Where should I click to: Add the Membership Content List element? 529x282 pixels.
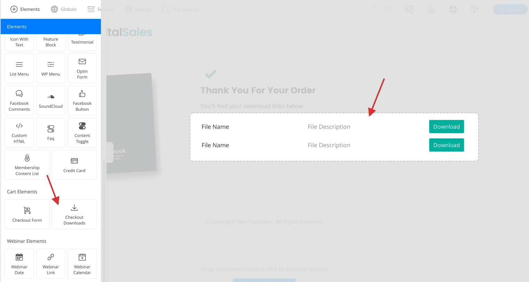point(27,165)
